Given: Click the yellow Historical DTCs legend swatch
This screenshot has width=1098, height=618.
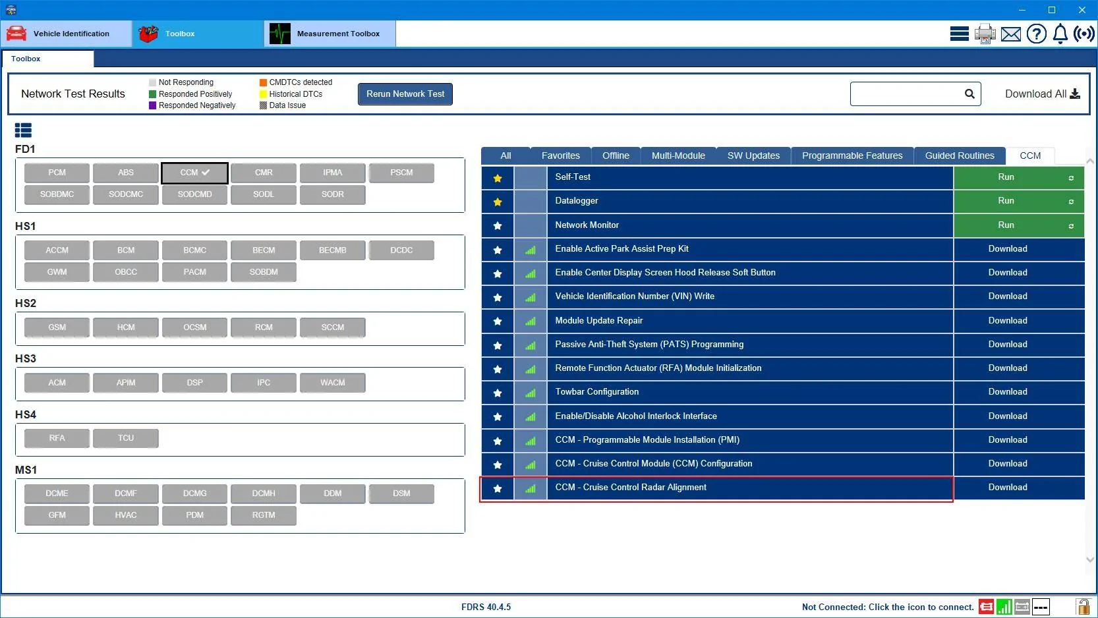Looking at the screenshot, I should pyautogui.click(x=263, y=94).
